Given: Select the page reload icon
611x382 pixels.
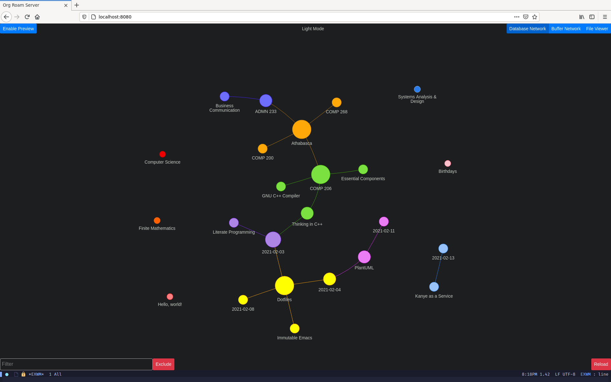Looking at the screenshot, I should 27,17.
